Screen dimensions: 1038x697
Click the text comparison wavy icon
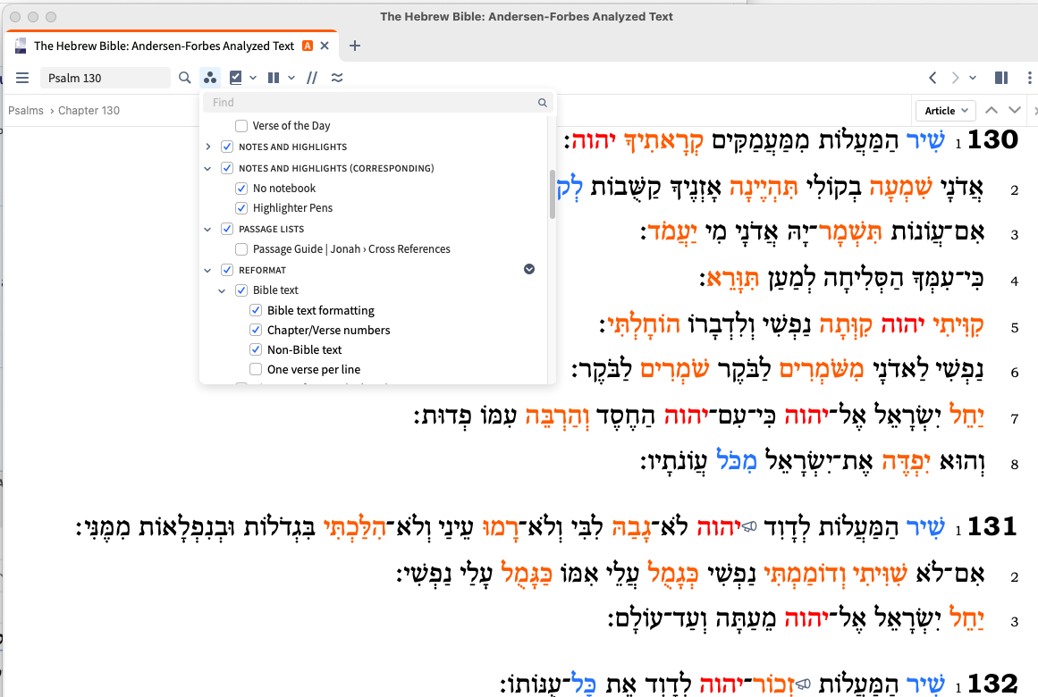coord(337,78)
